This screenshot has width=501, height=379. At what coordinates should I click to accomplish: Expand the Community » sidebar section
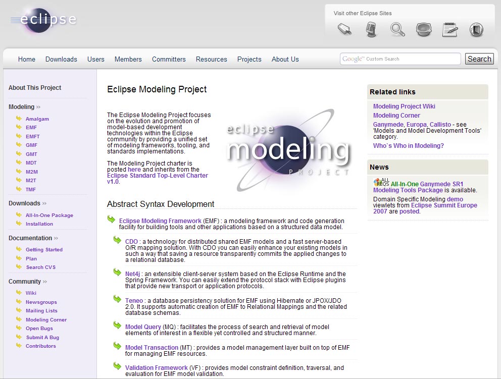click(28, 281)
